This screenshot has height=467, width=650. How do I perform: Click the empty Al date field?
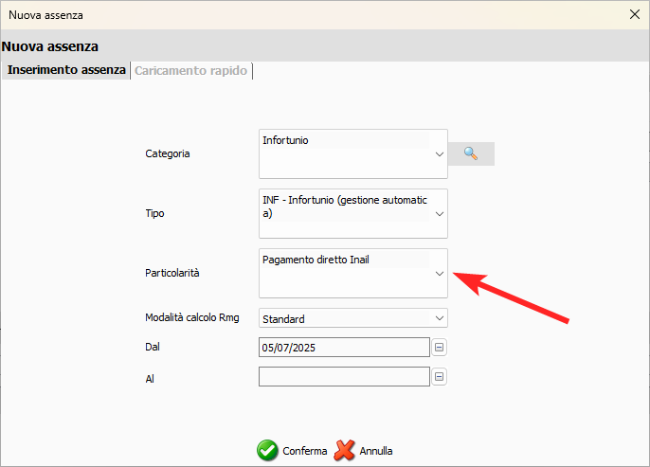(343, 377)
